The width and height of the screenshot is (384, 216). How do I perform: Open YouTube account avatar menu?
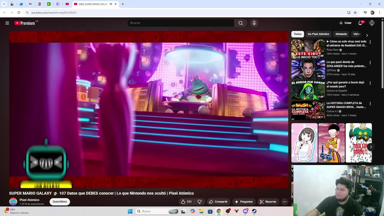click(x=372, y=23)
